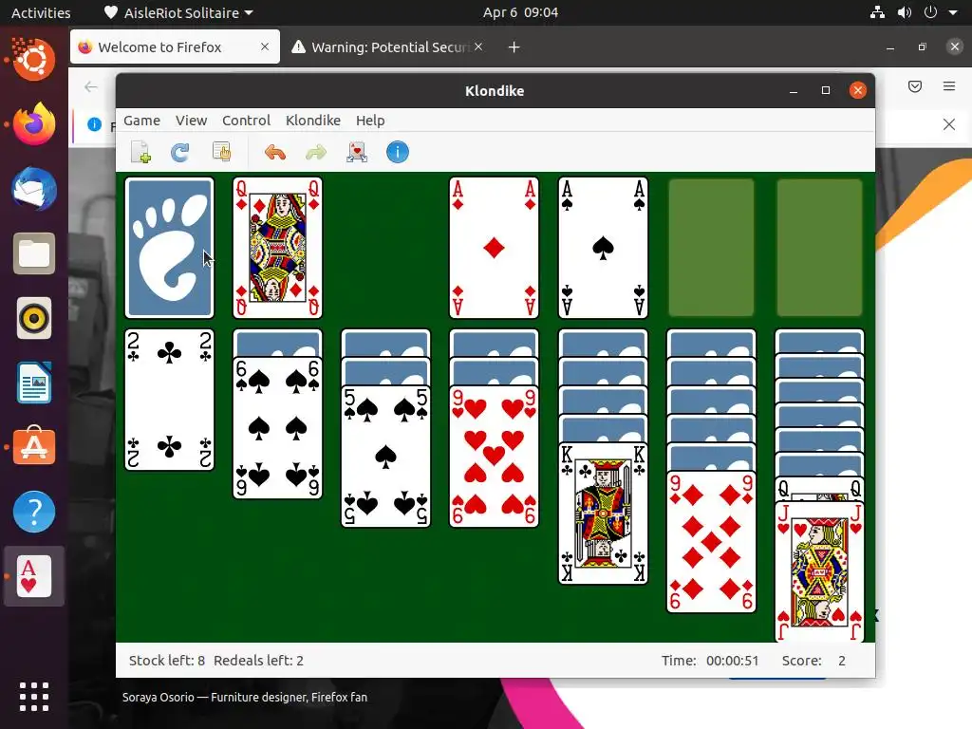
Task: Open network status indicator
Action: [x=877, y=12]
